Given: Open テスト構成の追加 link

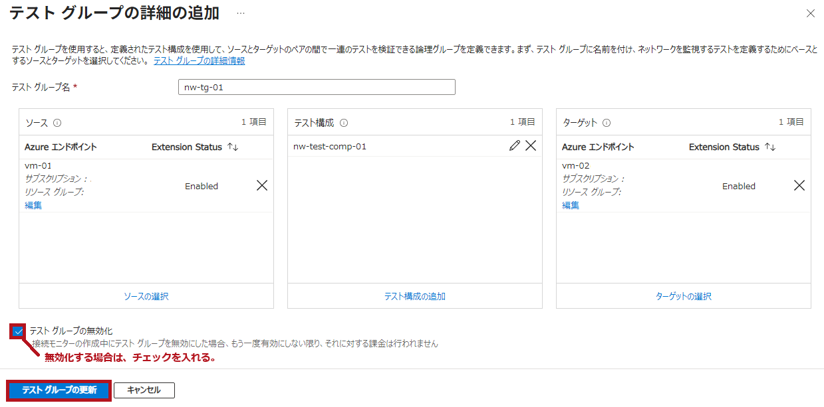Looking at the screenshot, I should (415, 296).
